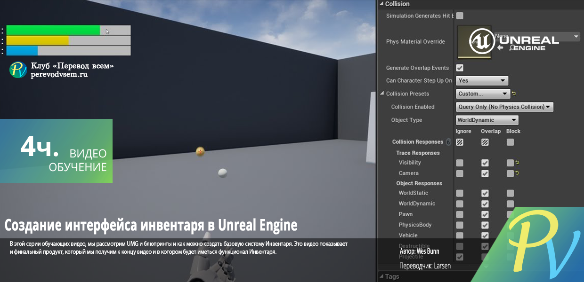Click the Phys Material Override thumbnail
This screenshot has width=584, height=282.
pyautogui.click(x=474, y=42)
